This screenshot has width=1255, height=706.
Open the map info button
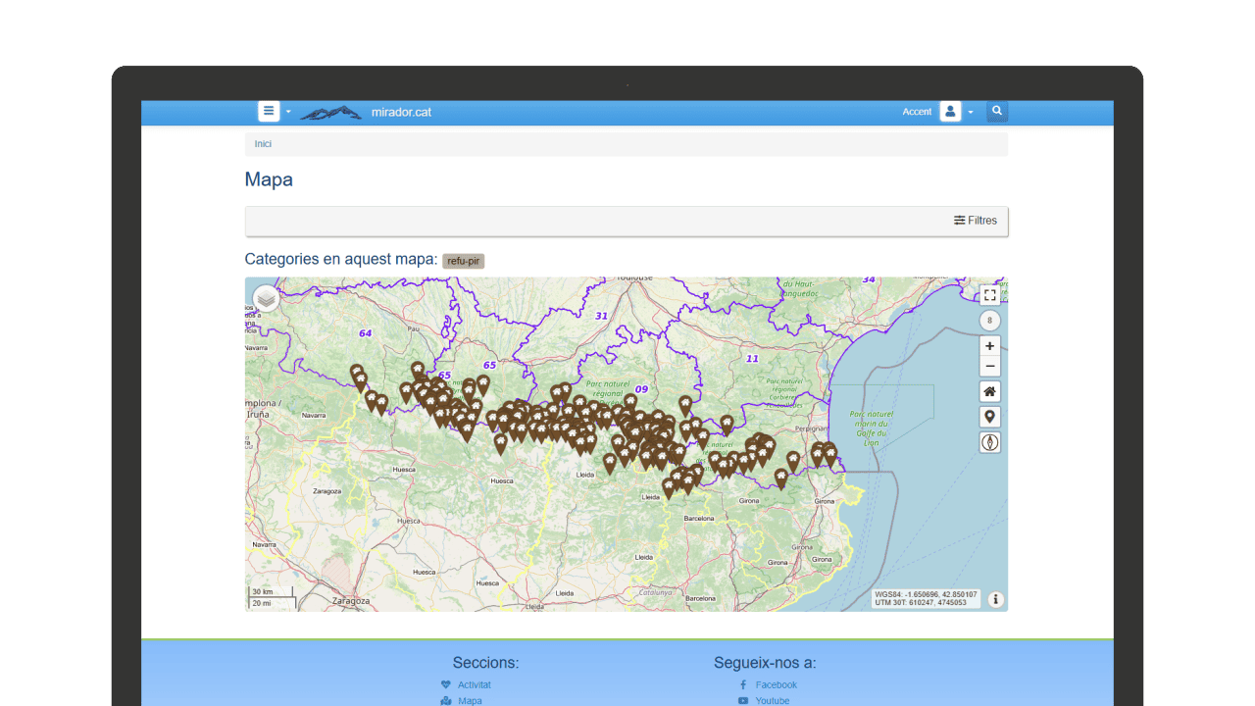pos(996,599)
